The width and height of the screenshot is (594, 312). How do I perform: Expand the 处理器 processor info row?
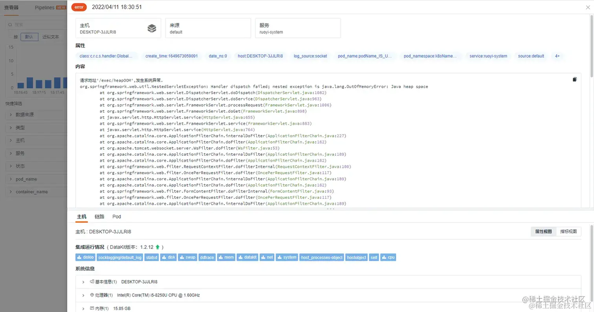(83, 295)
